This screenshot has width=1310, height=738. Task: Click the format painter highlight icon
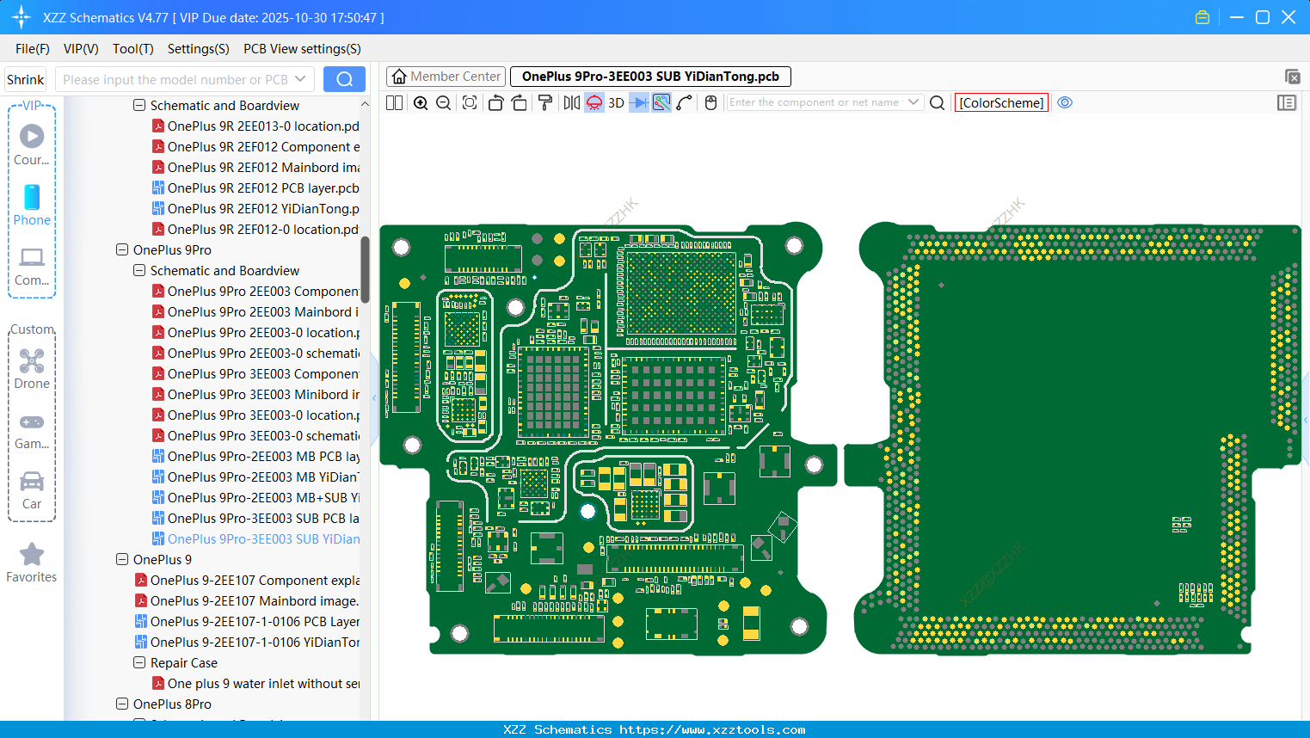tap(545, 103)
